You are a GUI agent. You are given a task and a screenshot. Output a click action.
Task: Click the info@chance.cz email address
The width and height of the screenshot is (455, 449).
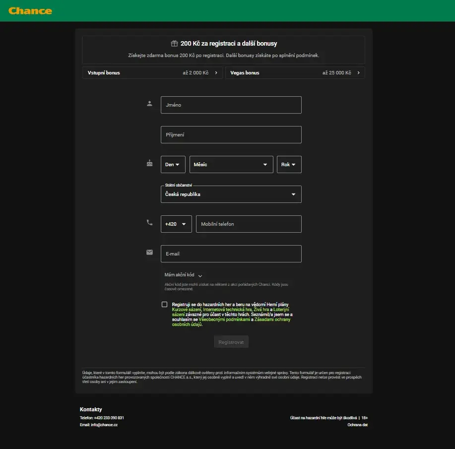tap(104, 425)
